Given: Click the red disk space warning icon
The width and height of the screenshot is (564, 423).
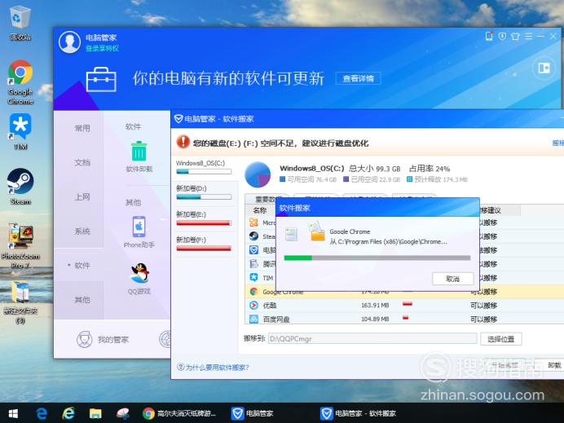Looking at the screenshot, I should [183, 142].
